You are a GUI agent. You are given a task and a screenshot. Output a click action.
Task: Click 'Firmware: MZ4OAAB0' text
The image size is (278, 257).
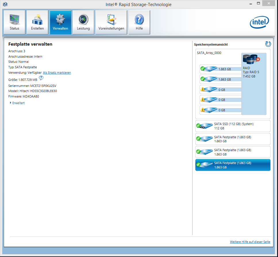click(x=24, y=96)
